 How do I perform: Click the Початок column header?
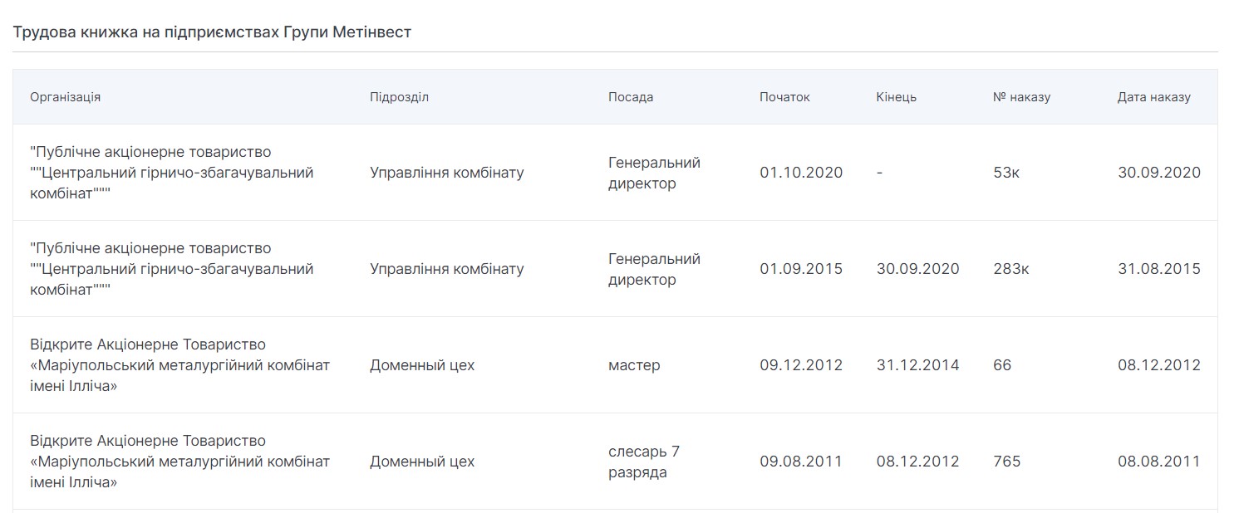click(784, 97)
